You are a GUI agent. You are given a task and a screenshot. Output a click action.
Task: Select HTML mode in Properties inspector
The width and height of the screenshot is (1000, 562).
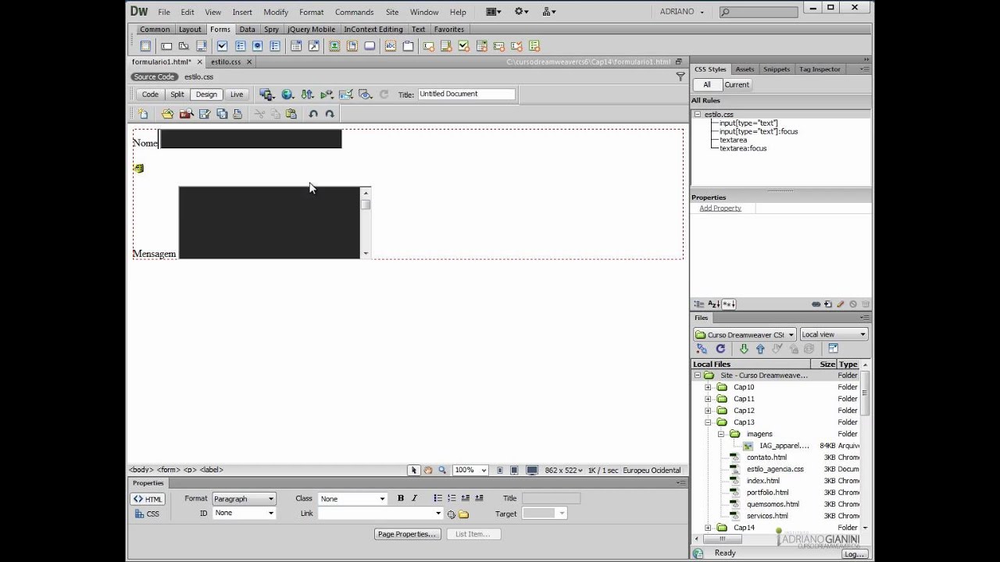point(148,500)
